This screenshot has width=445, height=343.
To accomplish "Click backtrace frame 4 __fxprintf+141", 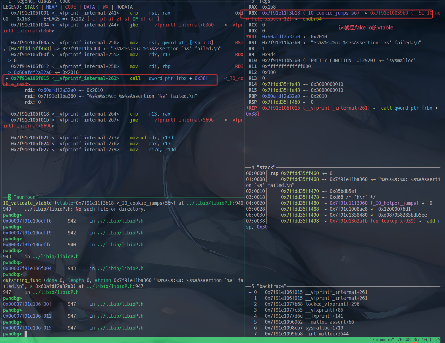I will click(x=299, y=316).
